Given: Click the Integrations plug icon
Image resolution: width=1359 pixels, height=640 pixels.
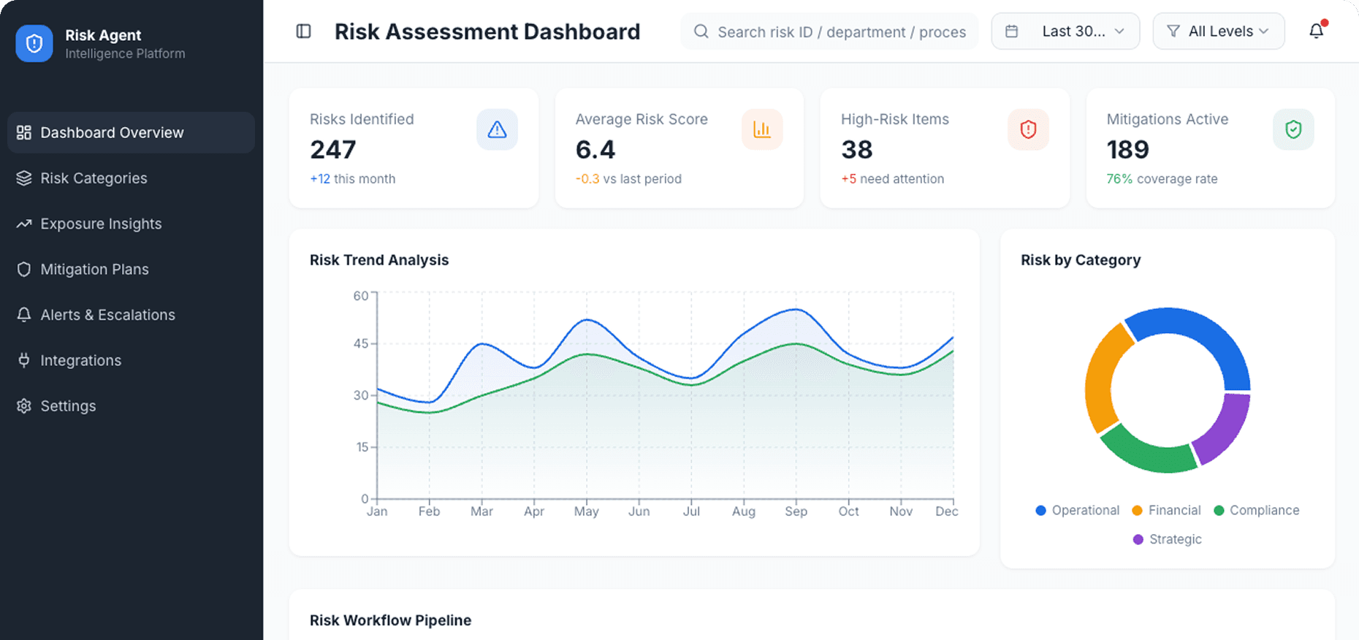Looking at the screenshot, I should (24, 360).
